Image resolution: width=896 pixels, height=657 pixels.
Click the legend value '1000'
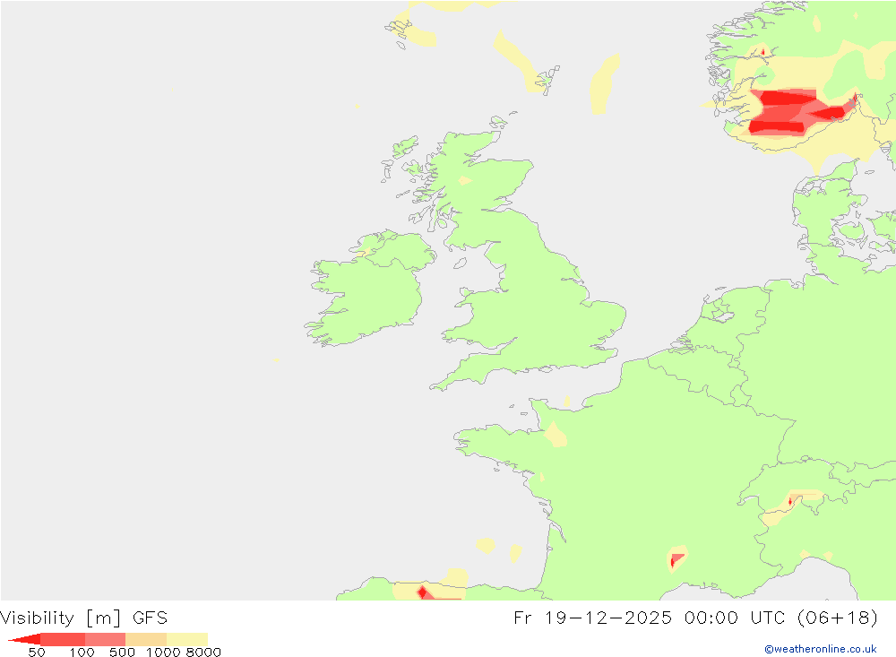tap(163, 653)
